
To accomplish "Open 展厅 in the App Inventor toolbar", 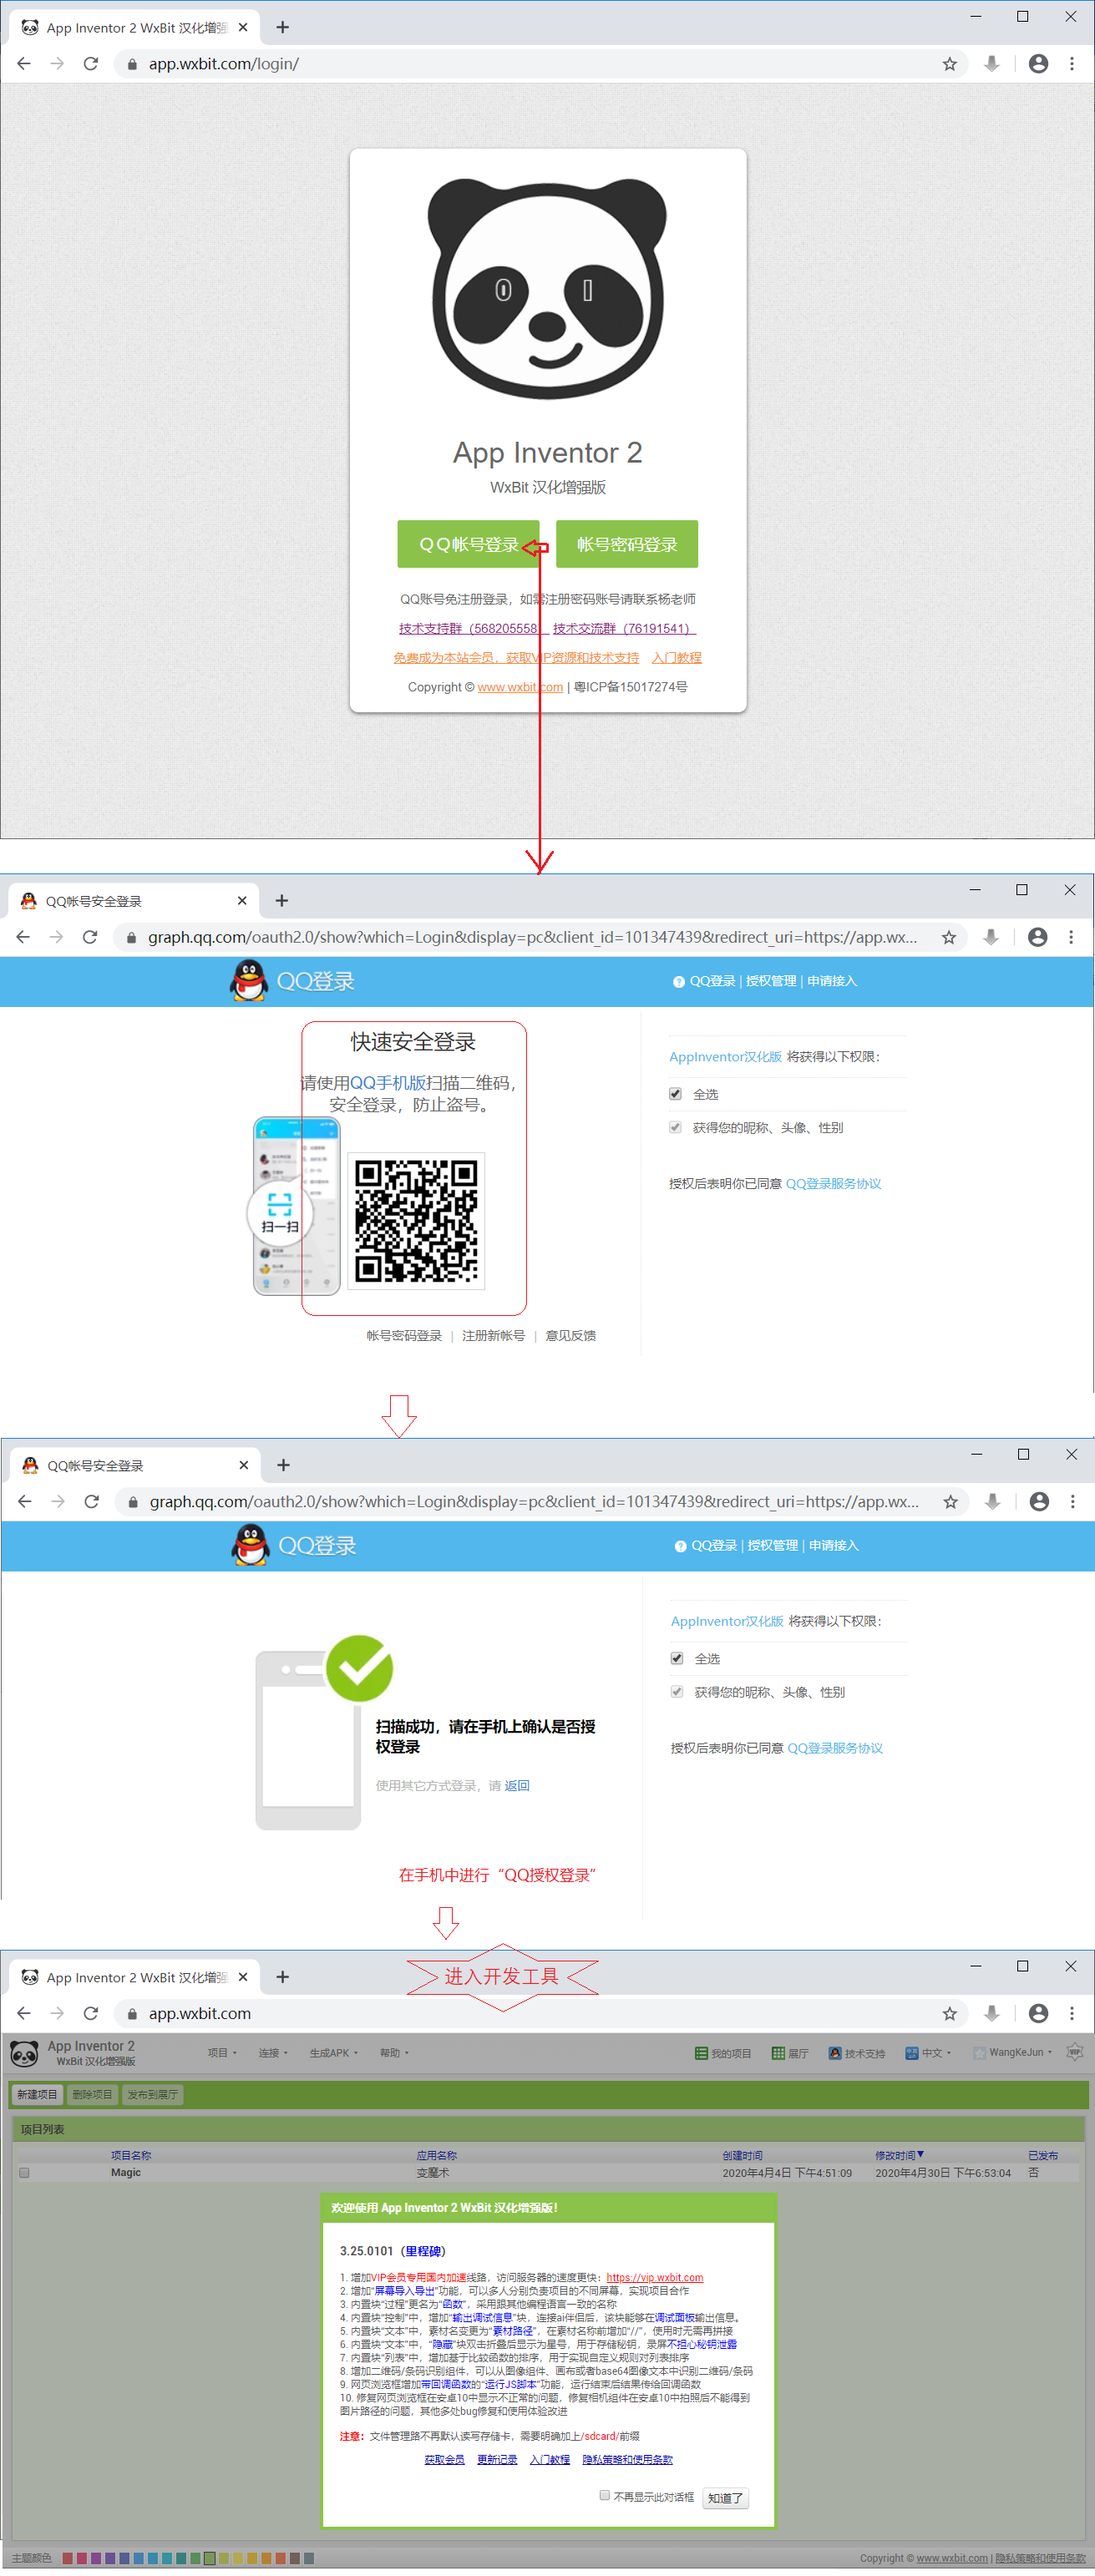I will pos(790,2053).
